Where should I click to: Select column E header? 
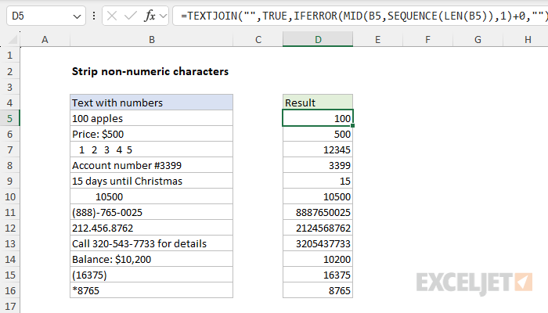click(378, 39)
